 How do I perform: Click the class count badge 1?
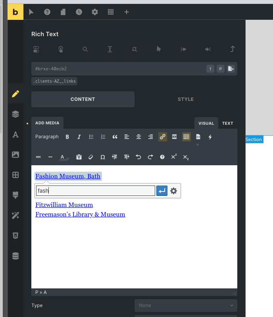tap(210, 69)
